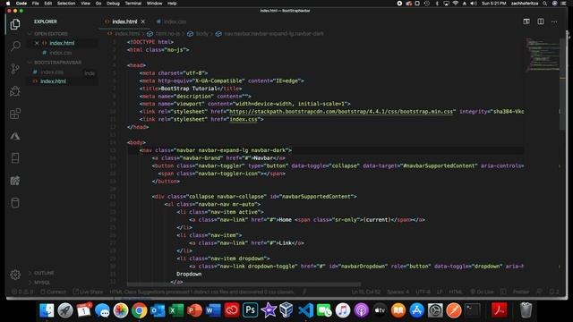Switch to the index.css tab
The image size is (573, 322).
172,21
